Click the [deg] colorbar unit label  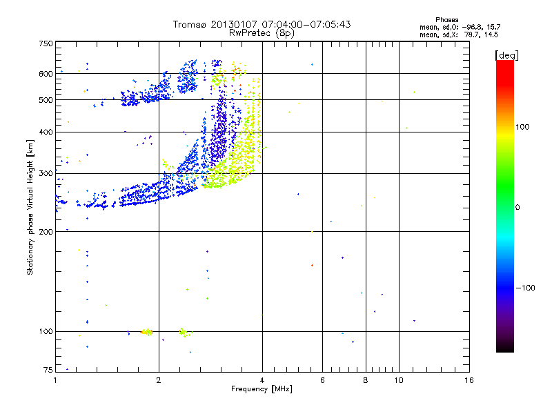coord(506,55)
